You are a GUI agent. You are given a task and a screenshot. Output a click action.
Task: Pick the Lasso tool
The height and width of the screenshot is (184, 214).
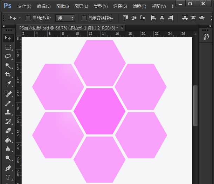point(8,56)
